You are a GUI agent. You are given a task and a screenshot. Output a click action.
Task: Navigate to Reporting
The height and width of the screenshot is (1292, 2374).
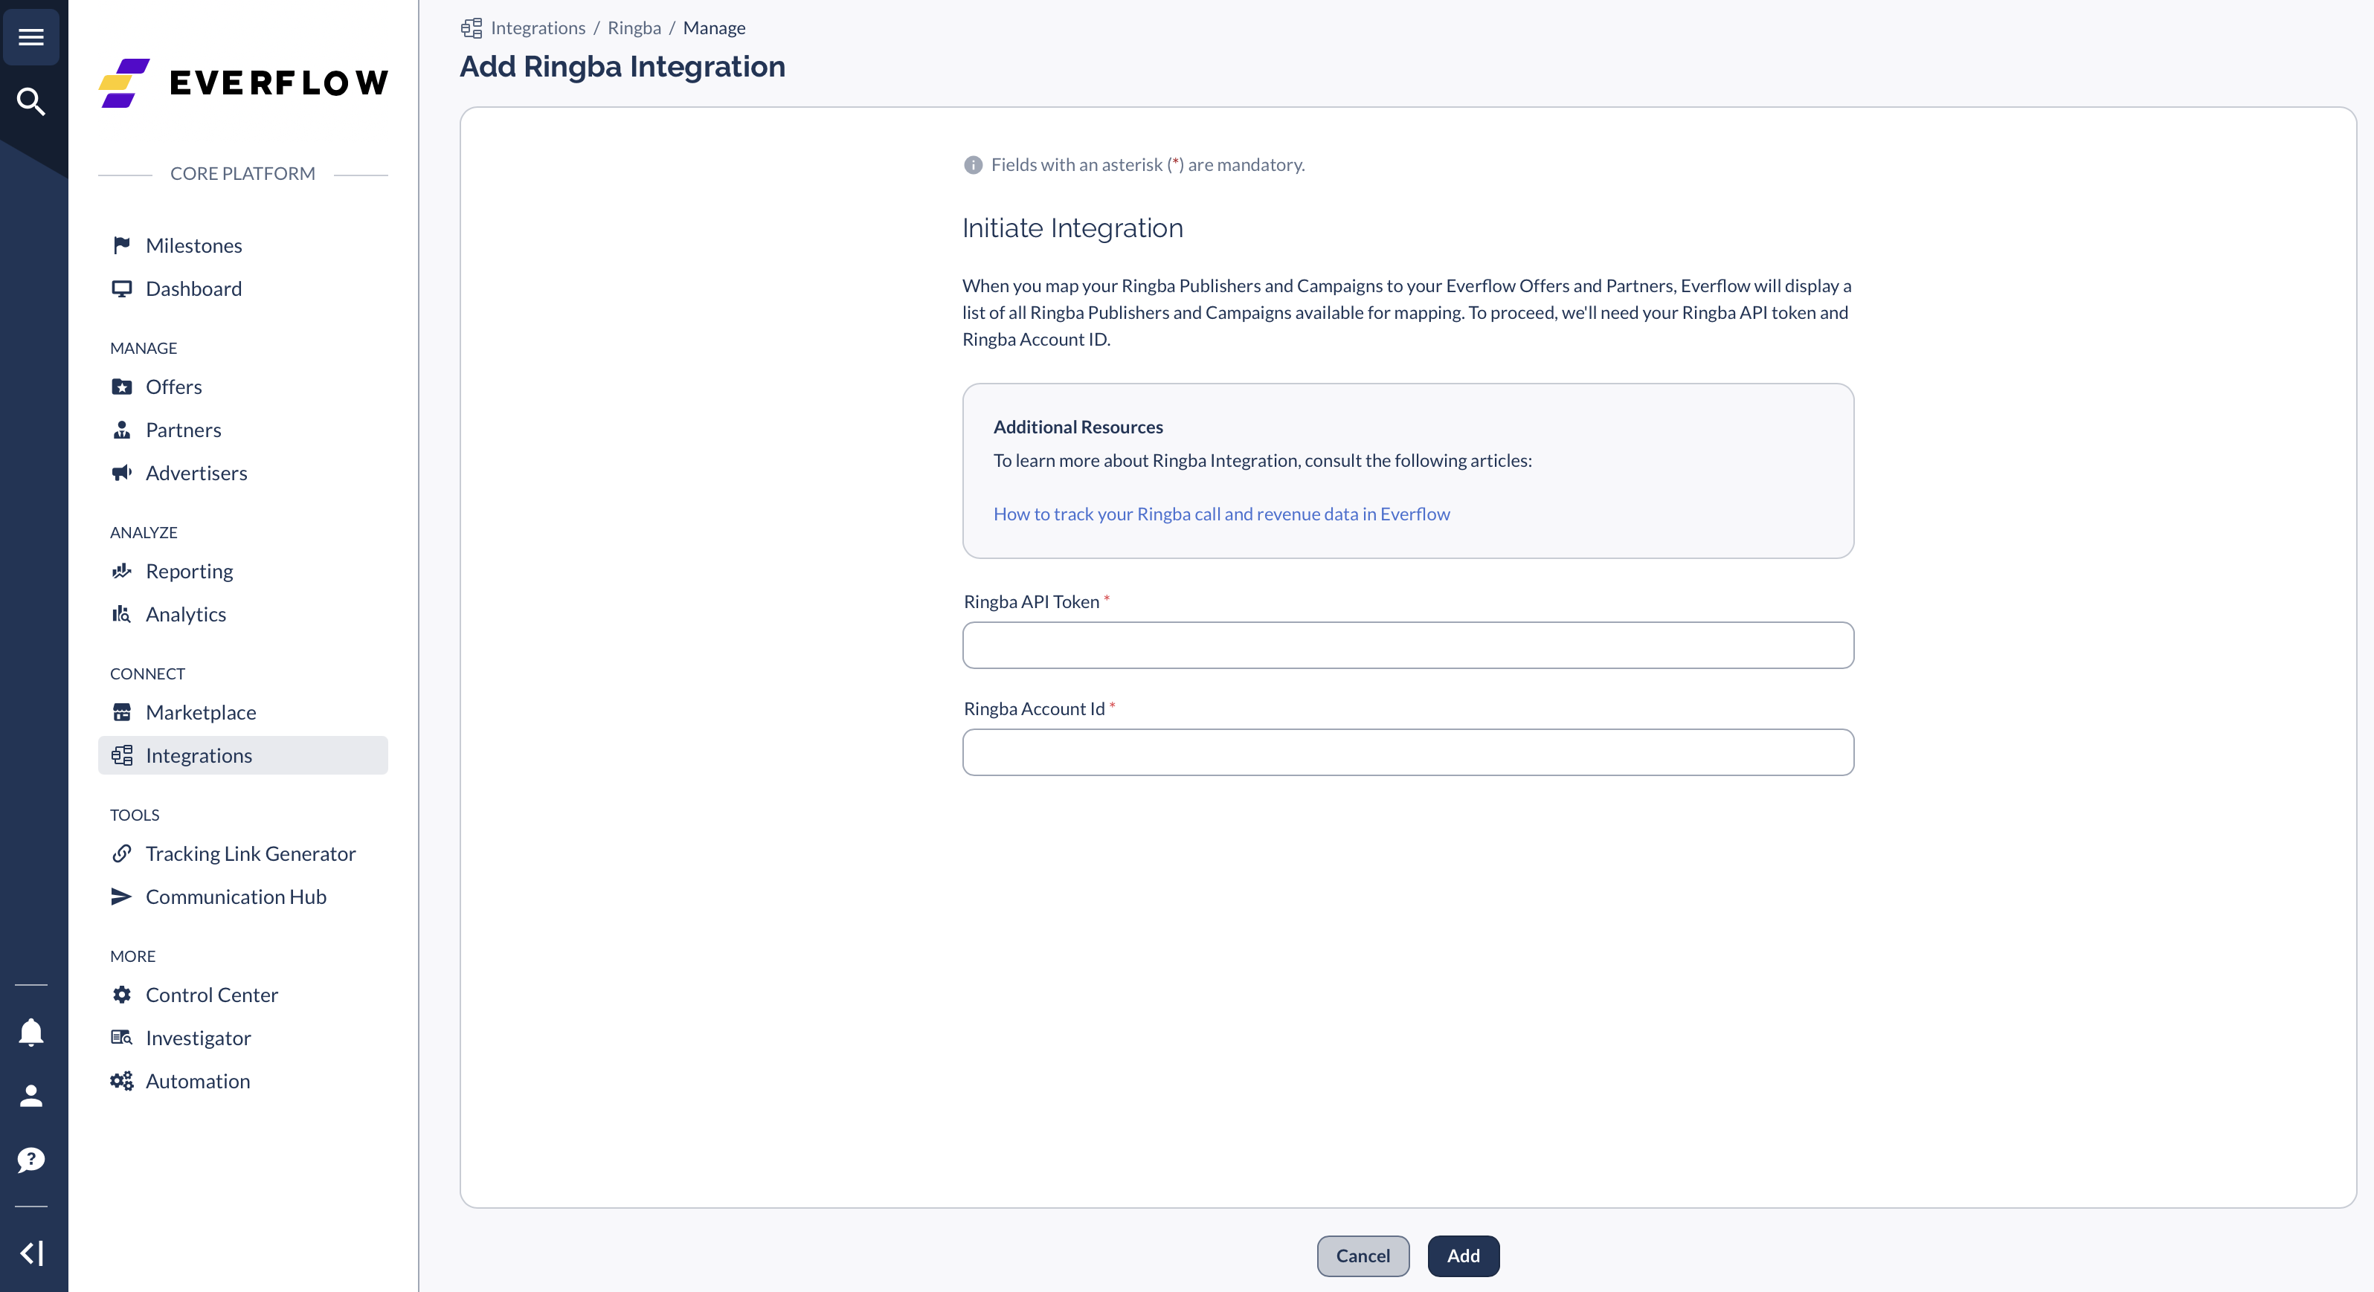189,571
